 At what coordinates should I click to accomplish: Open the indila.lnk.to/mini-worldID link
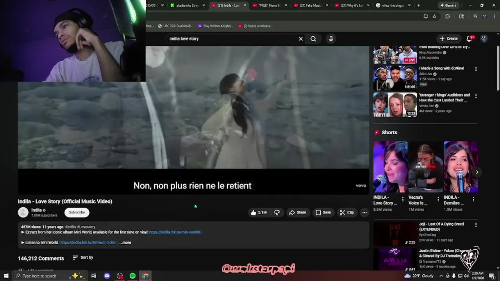pos(175,232)
